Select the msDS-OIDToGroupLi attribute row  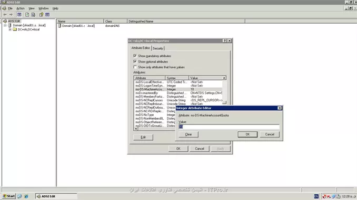click(155, 126)
